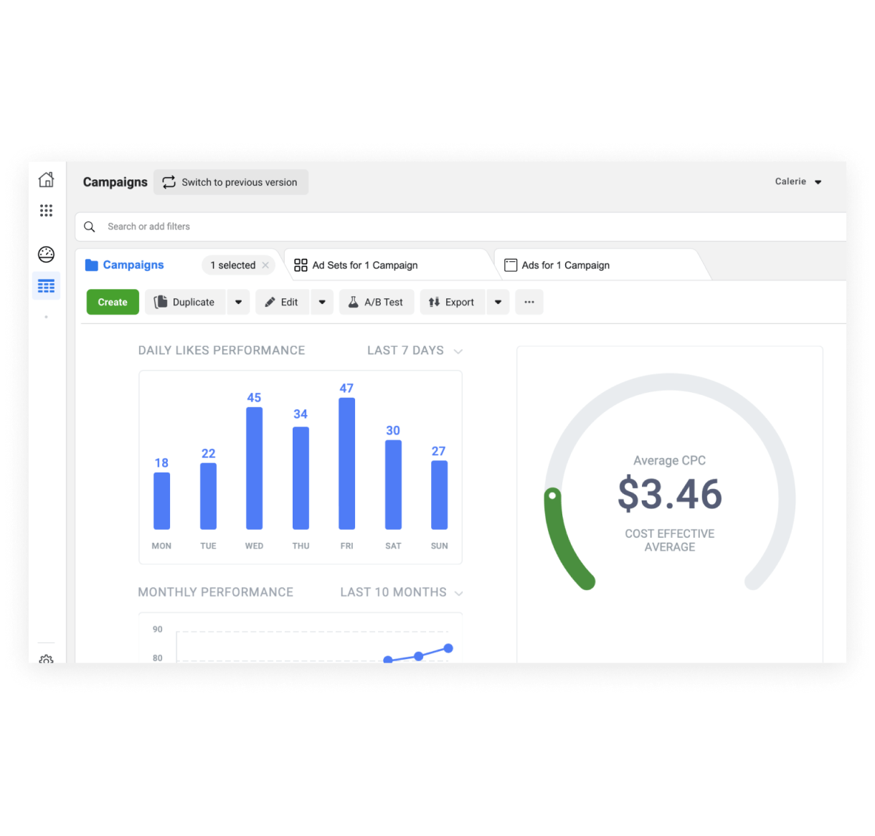875x836 pixels.
Task: Open the nine-dot apps grid menu
Action: click(46, 210)
